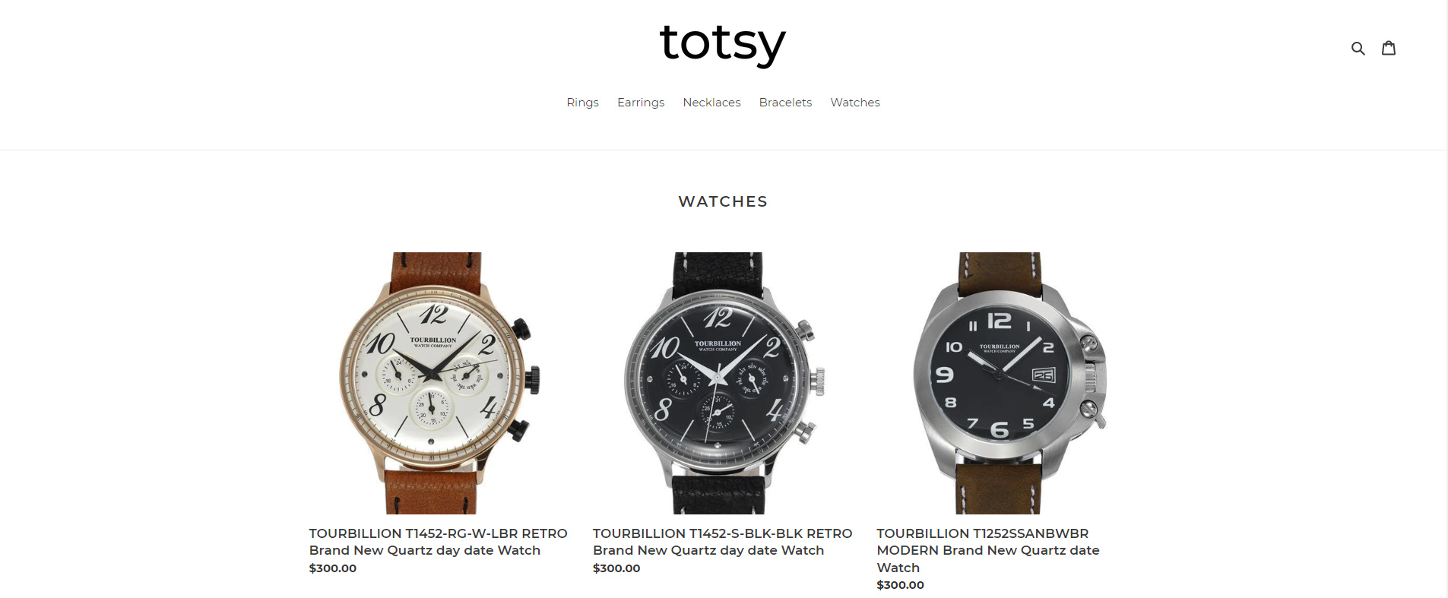This screenshot has width=1448, height=598.
Task: Open the black-strap chronograph watch image
Action: coord(724,383)
